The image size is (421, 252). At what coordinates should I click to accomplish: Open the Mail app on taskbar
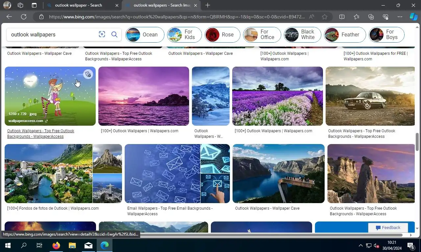(88, 245)
